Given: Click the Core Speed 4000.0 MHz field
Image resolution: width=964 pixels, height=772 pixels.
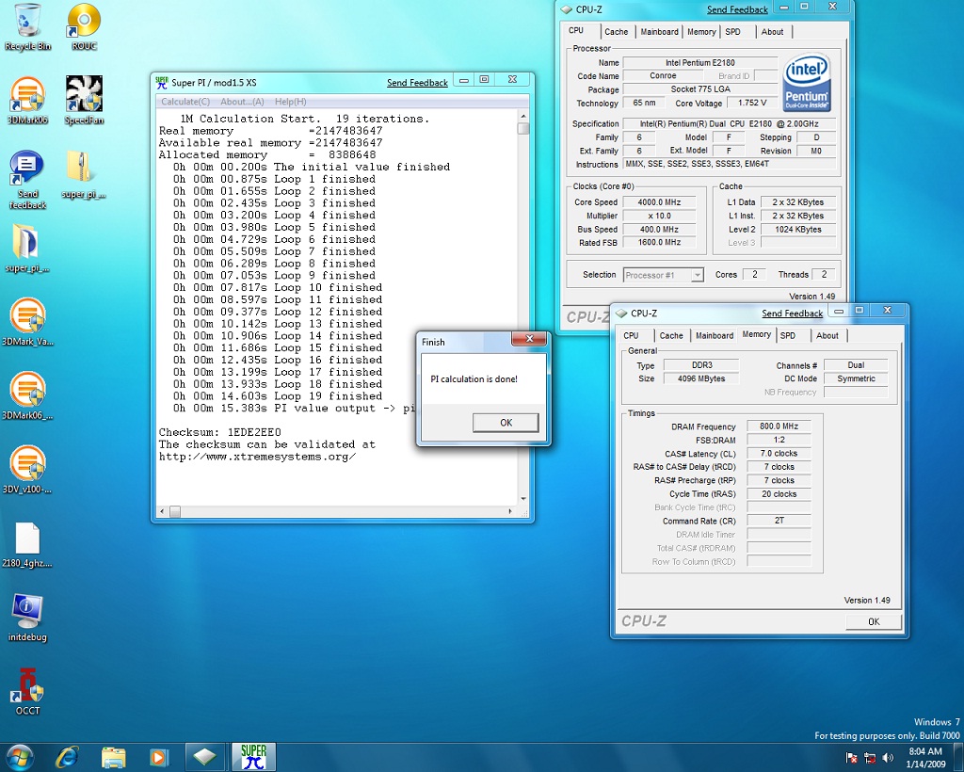Looking at the screenshot, I should click(x=659, y=202).
